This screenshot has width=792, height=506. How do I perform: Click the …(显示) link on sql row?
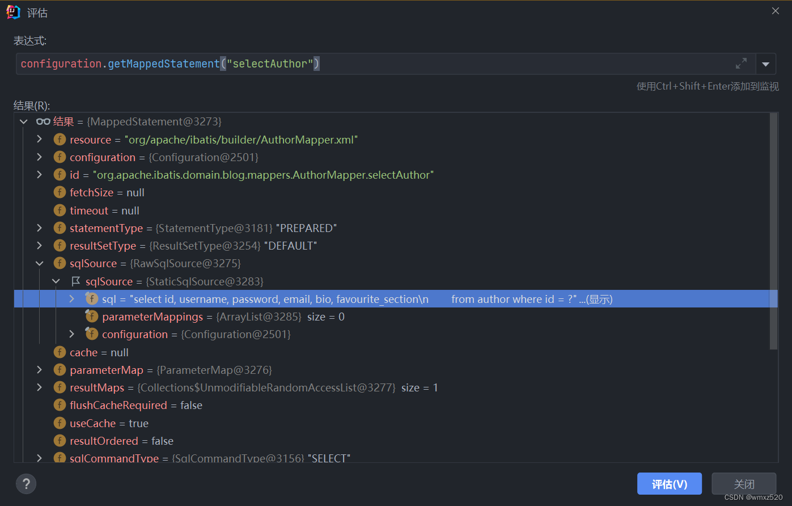click(x=596, y=299)
